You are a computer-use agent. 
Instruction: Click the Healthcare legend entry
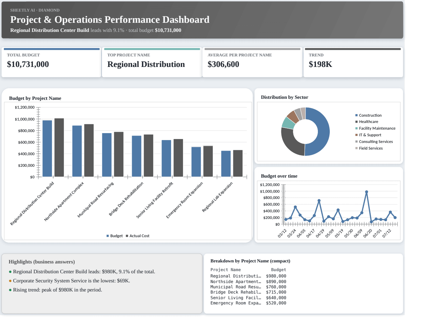[367, 122]
